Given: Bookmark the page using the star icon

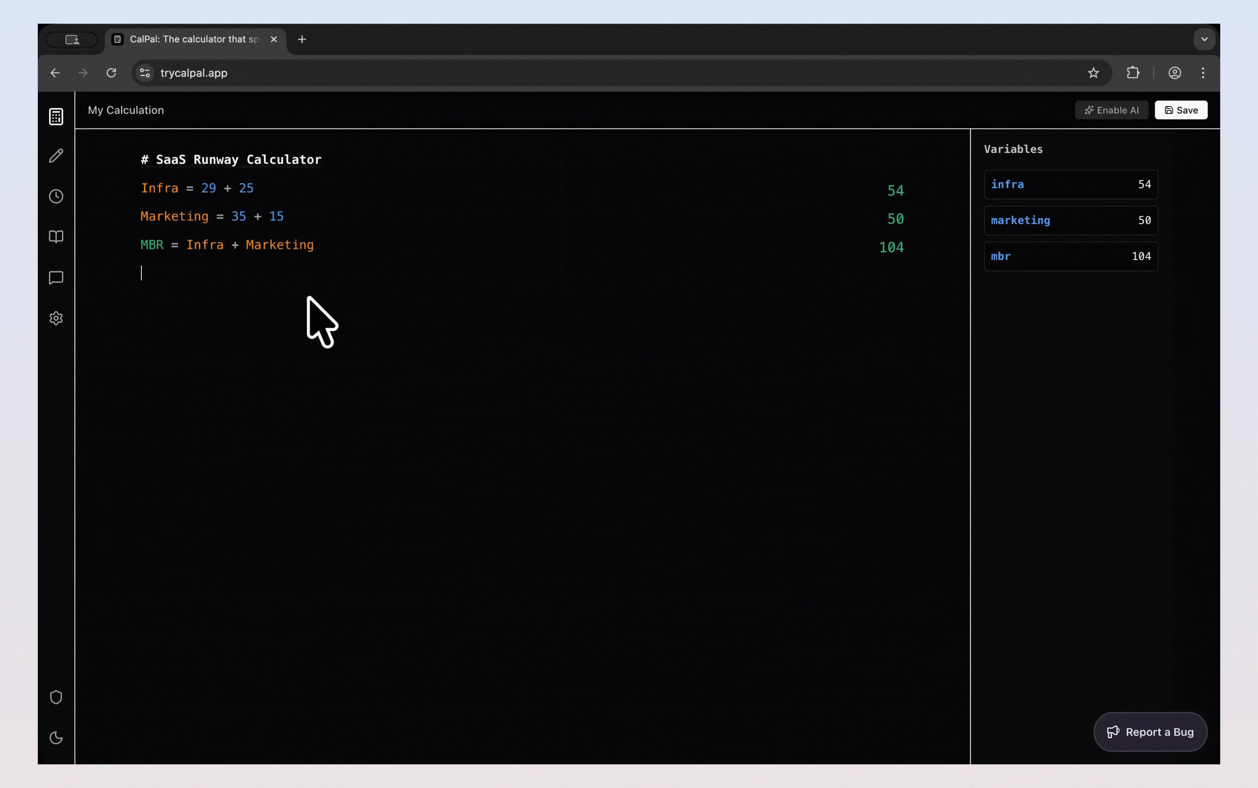Looking at the screenshot, I should (x=1094, y=73).
